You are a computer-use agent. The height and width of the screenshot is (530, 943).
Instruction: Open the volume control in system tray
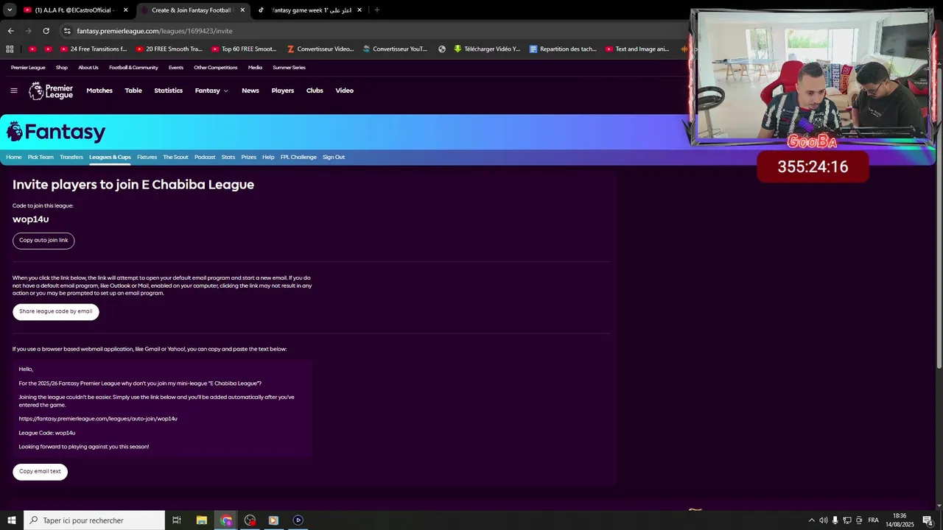pos(823,520)
